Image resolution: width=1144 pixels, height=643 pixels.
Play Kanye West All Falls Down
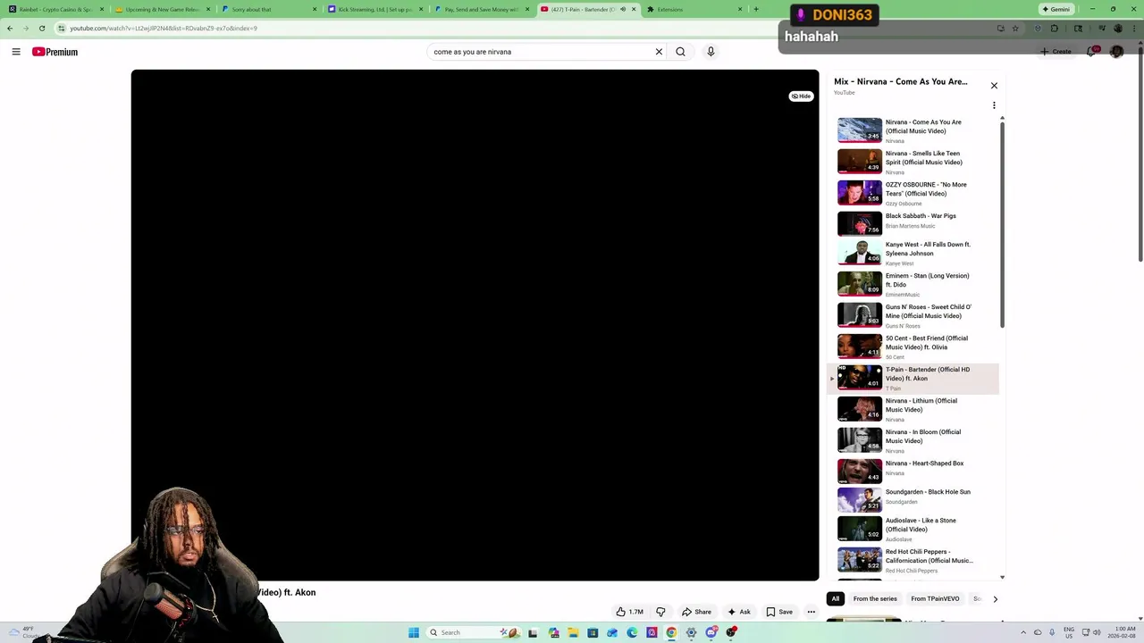913,253
